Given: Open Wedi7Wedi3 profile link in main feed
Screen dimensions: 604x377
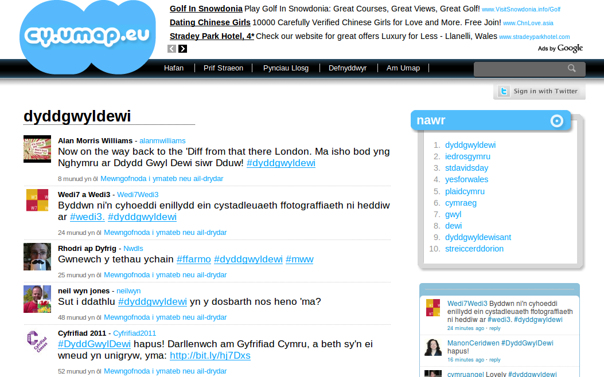Looking at the screenshot, I should pos(138,195).
